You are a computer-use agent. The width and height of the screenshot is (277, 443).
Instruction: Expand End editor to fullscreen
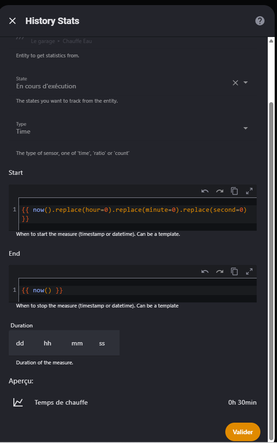pyautogui.click(x=249, y=271)
